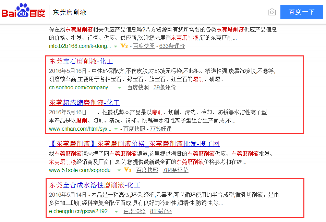
Task: Click the Baidu logo
Action: pos(23,10)
